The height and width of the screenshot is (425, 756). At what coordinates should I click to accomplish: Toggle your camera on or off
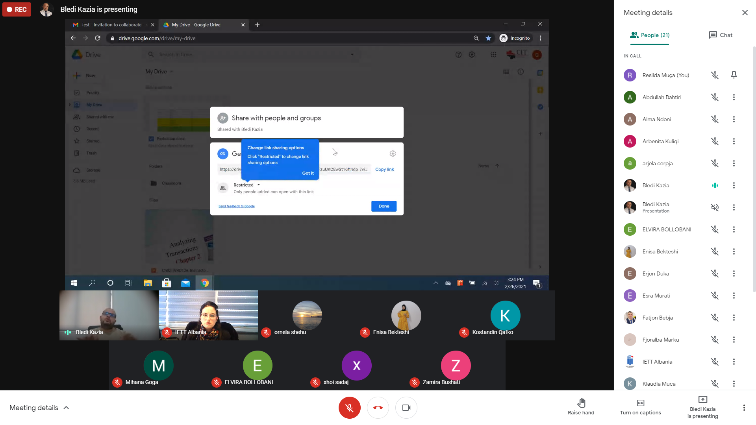406,408
